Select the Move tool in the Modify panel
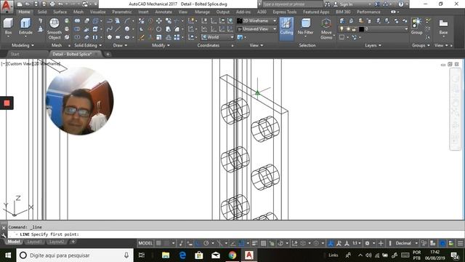The image size is (465, 262). tap(159, 21)
